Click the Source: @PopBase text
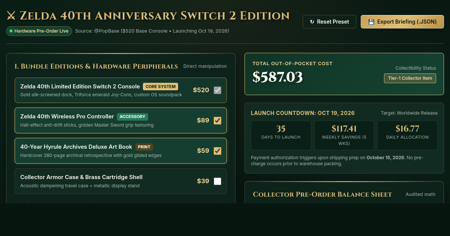 pos(152,31)
